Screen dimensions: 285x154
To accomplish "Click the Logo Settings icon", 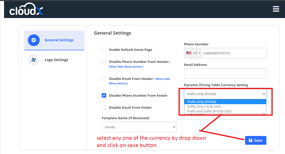I will [x=34, y=60].
